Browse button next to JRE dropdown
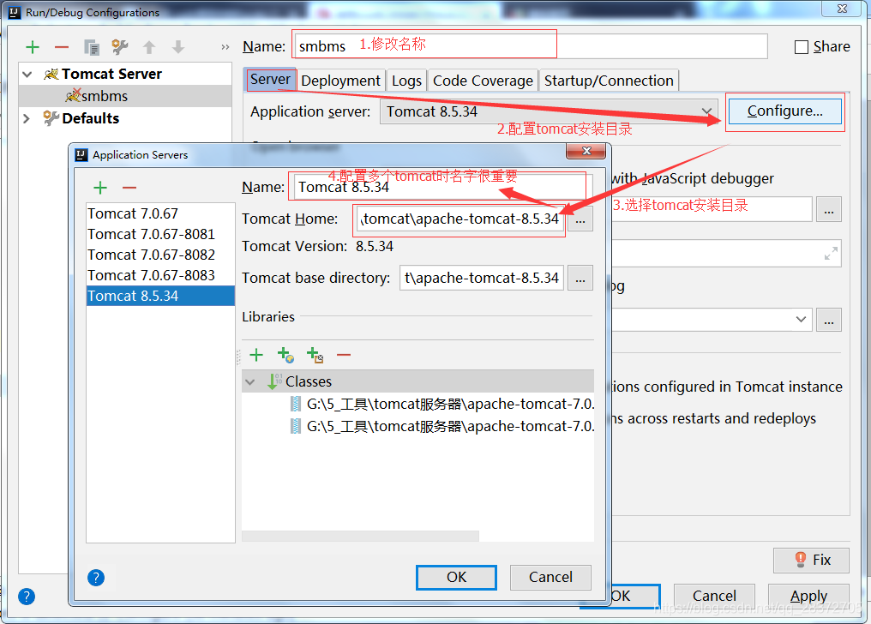 829,320
